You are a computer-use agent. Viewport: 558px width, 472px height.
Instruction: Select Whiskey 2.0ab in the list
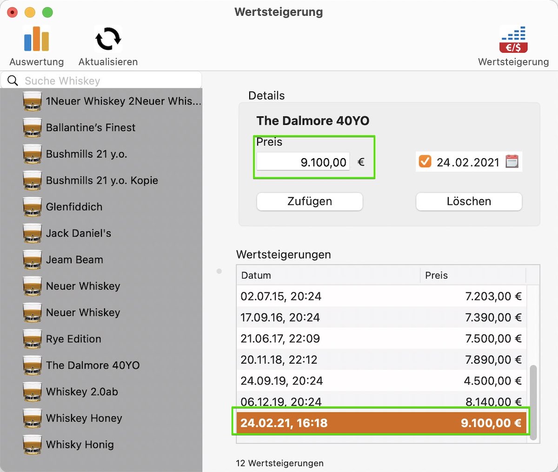tap(101, 392)
